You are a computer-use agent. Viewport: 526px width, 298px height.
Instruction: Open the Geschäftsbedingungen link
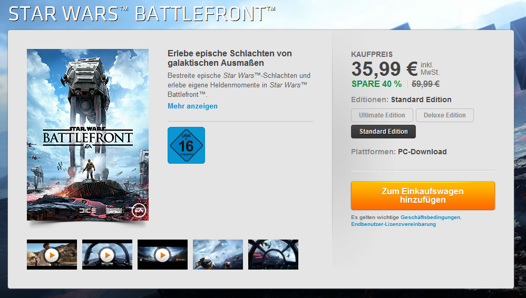pos(431,217)
